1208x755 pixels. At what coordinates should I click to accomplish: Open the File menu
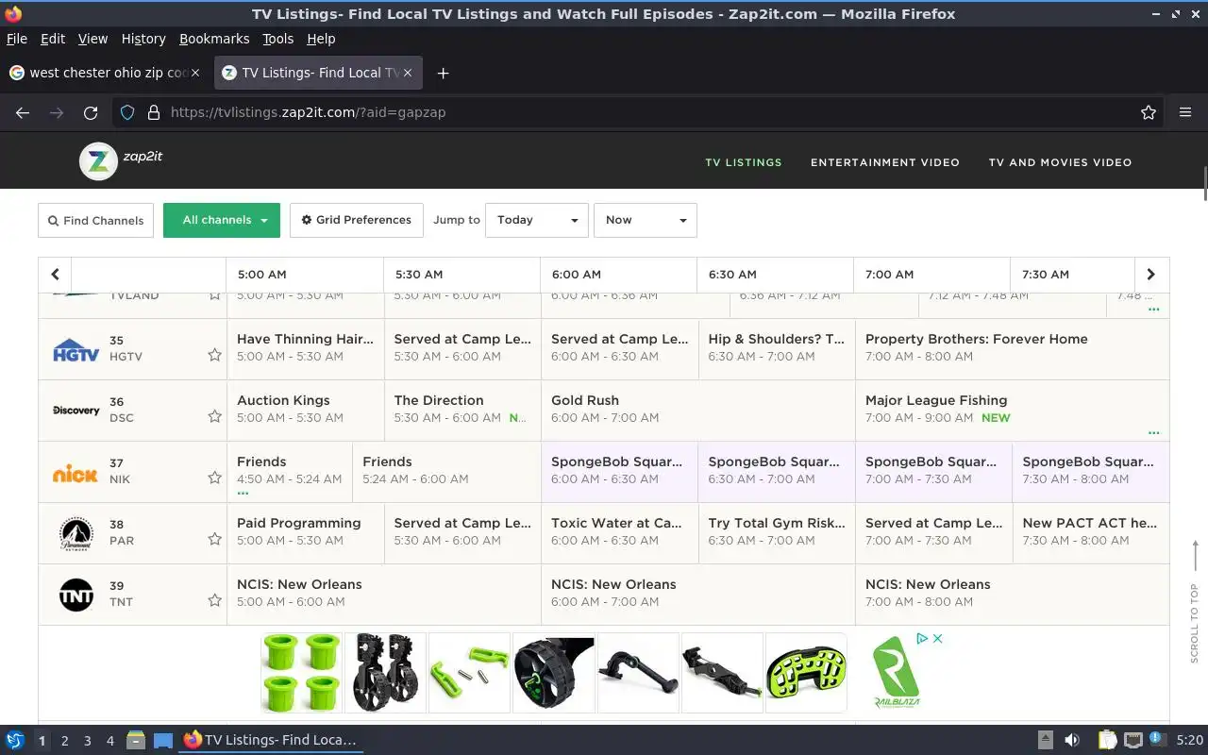[x=17, y=39]
